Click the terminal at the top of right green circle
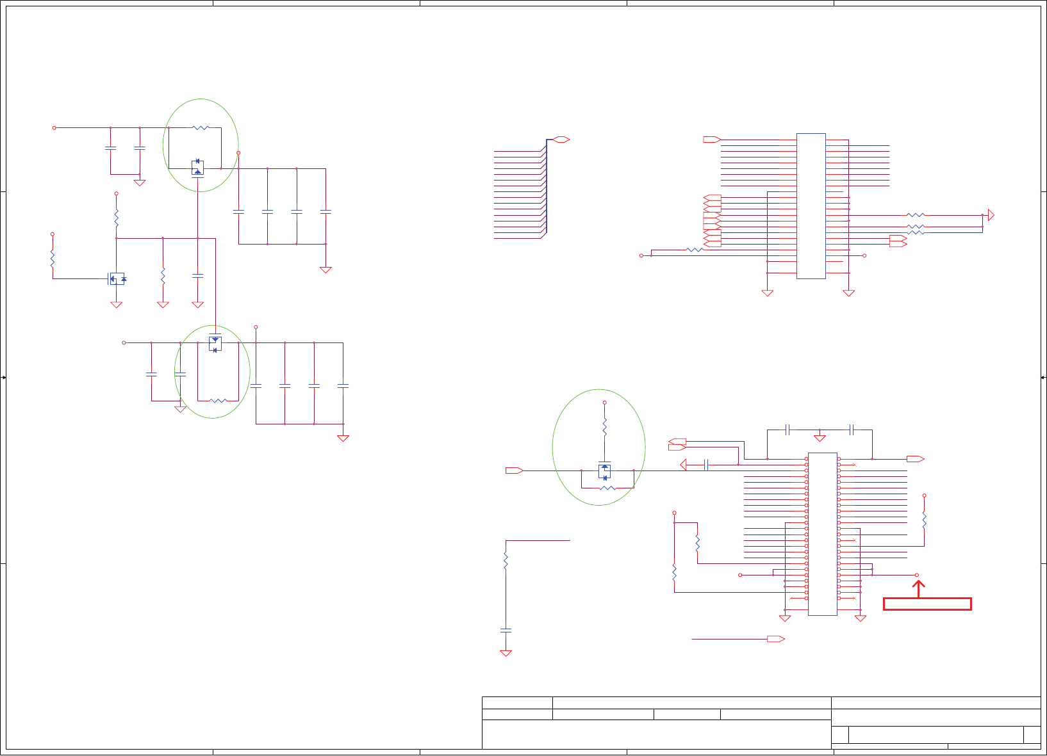The width and height of the screenshot is (1047, 756). click(604, 403)
